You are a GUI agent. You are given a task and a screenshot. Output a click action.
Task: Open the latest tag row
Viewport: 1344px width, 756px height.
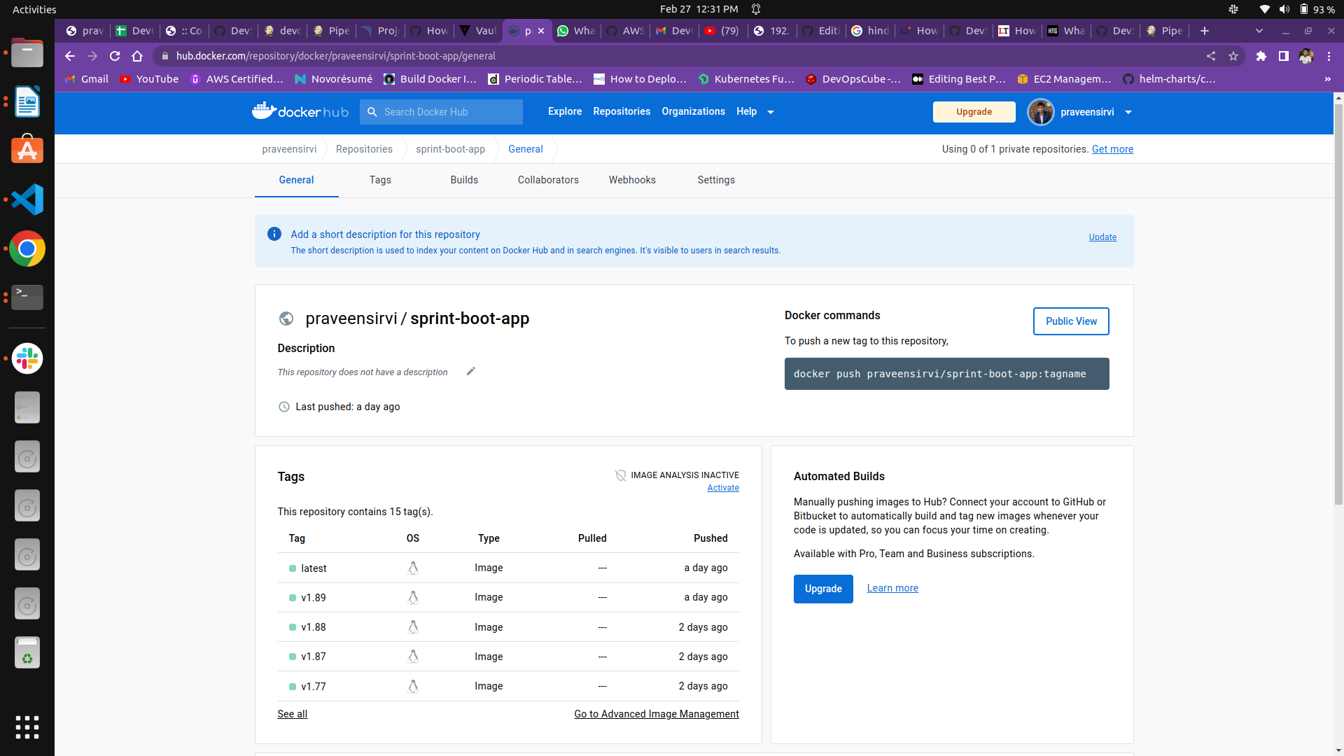pyautogui.click(x=508, y=568)
